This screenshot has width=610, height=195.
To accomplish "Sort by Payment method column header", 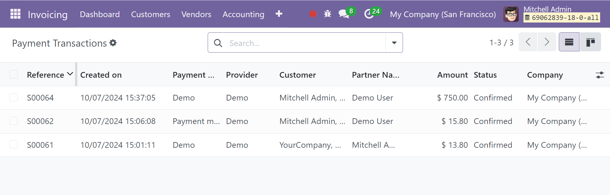I will (x=193, y=75).
